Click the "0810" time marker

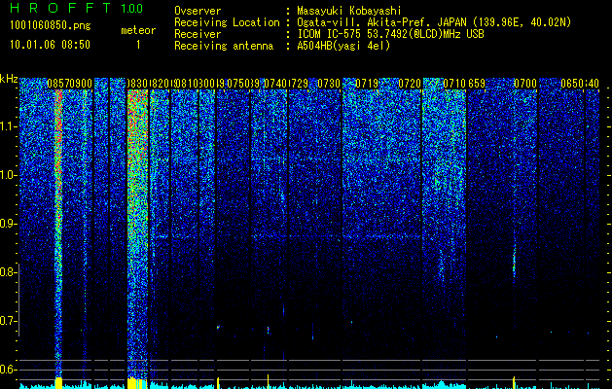pos(187,84)
